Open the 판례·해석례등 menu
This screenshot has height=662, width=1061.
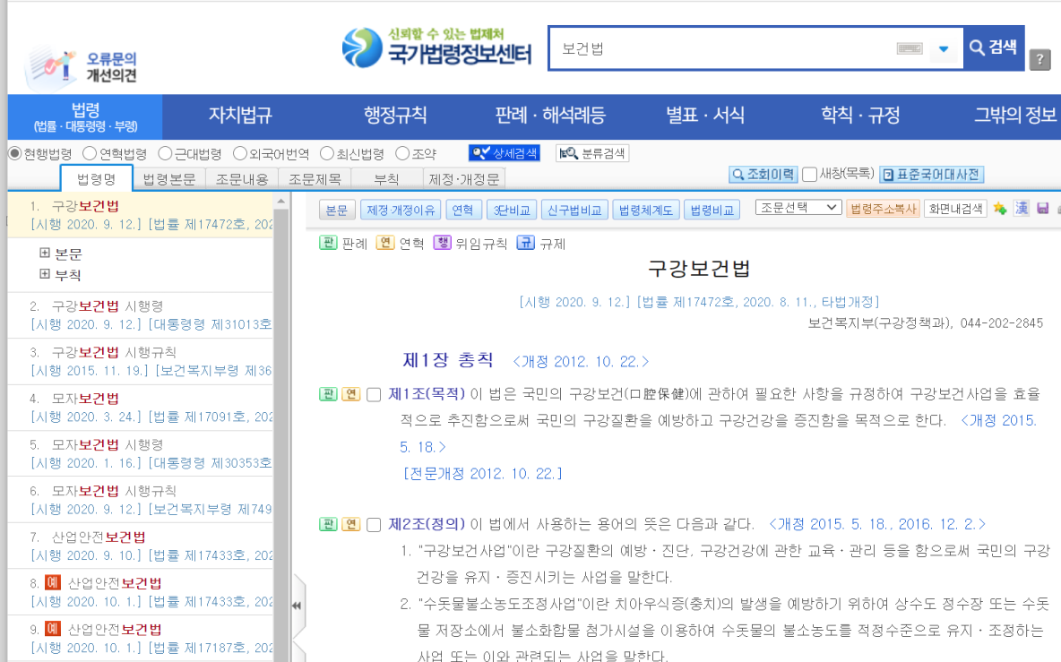point(549,115)
